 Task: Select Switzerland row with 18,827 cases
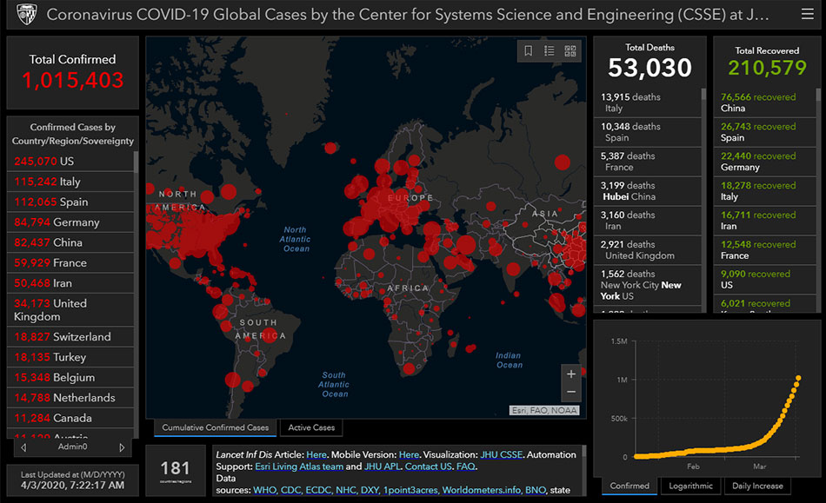tap(70, 337)
